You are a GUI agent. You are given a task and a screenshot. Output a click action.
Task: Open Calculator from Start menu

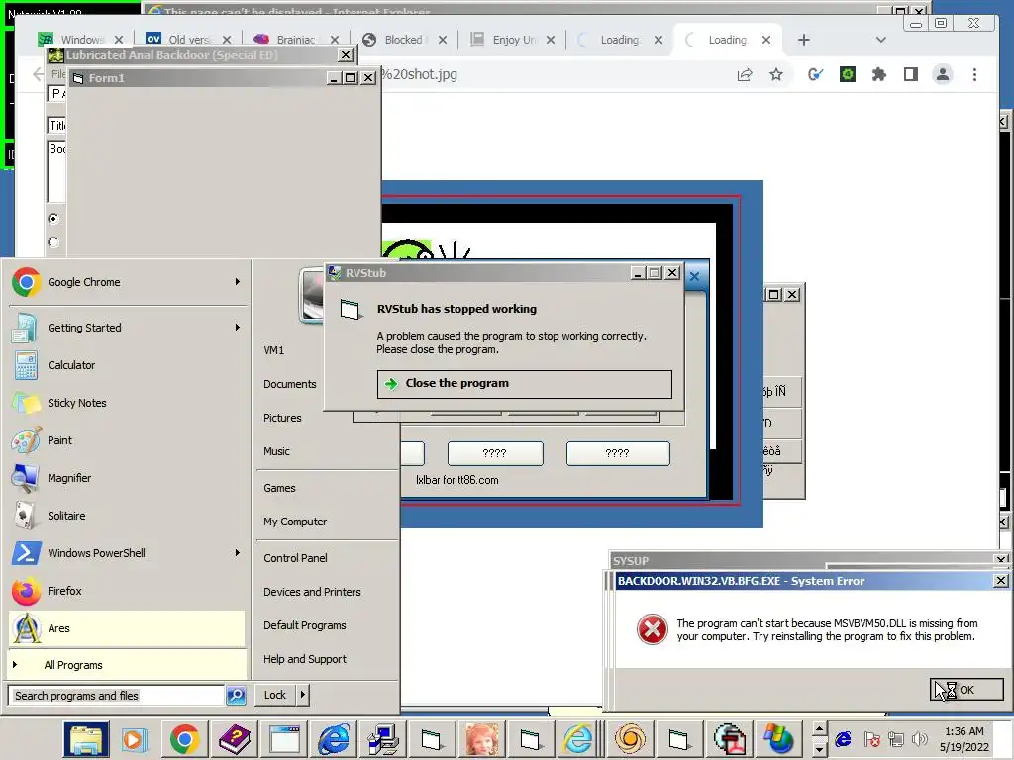point(126,365)
